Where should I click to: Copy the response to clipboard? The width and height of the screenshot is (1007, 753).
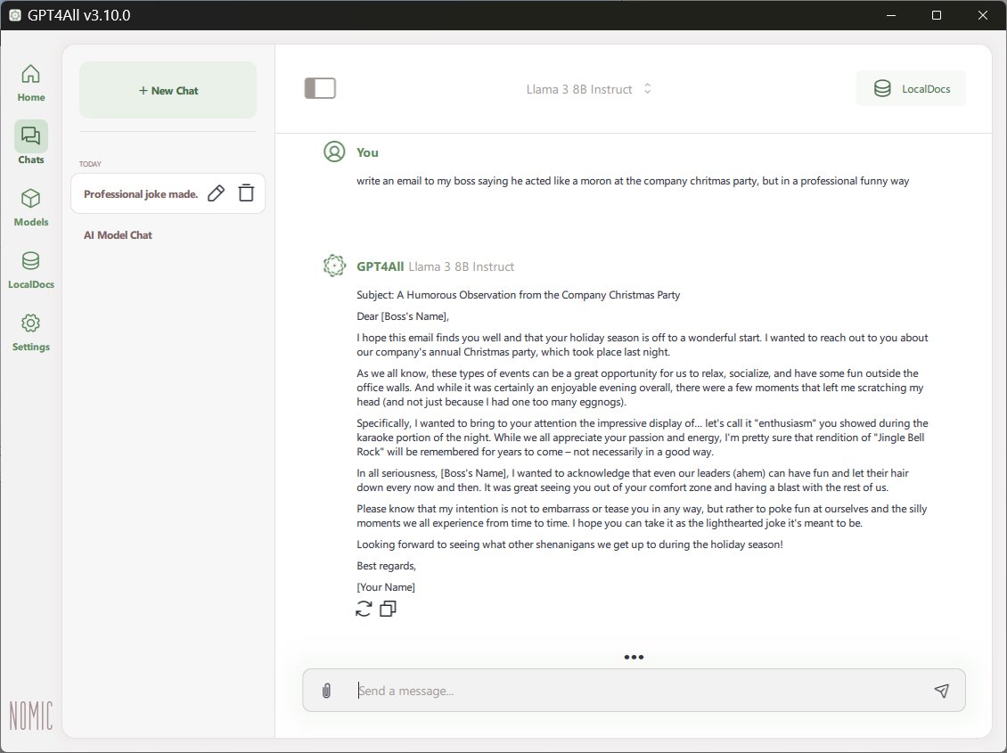coord(388,609)
